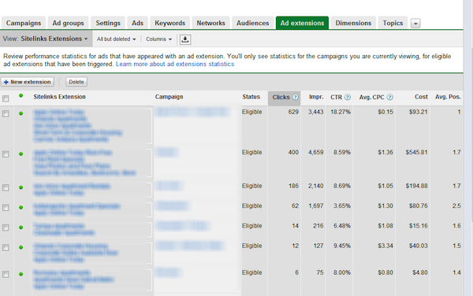Click status dot for 14 clicks row
Image resolution: width=473 pixels, height=296 pixels.
pos(20,228)
